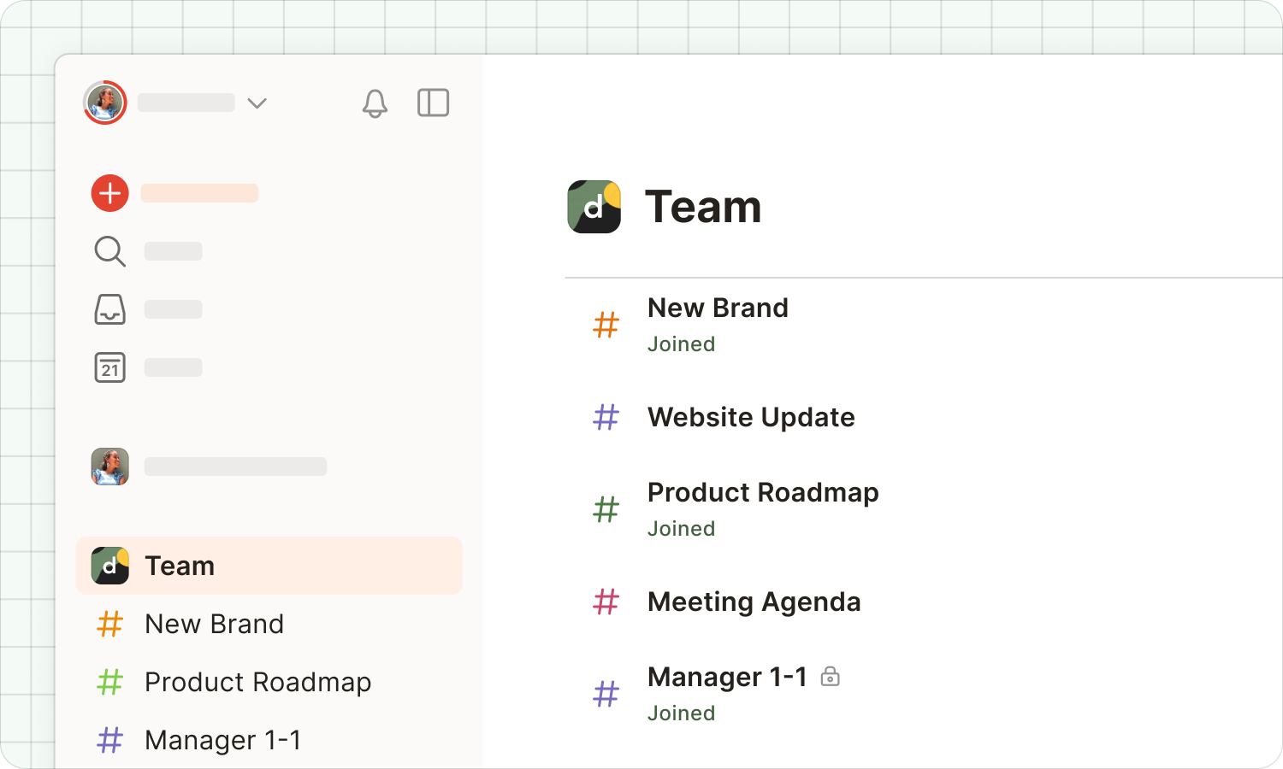Screen dimensions: 1283x769
Task: Open Manager 1-1 channel in sidebar
Action: 222,740
